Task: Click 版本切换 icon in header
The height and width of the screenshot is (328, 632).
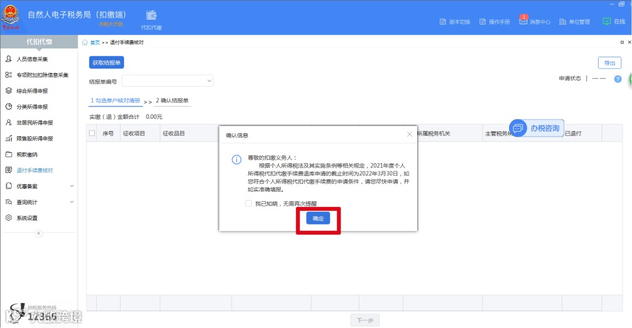Action: pyautogui.click(x=442, y=22)
